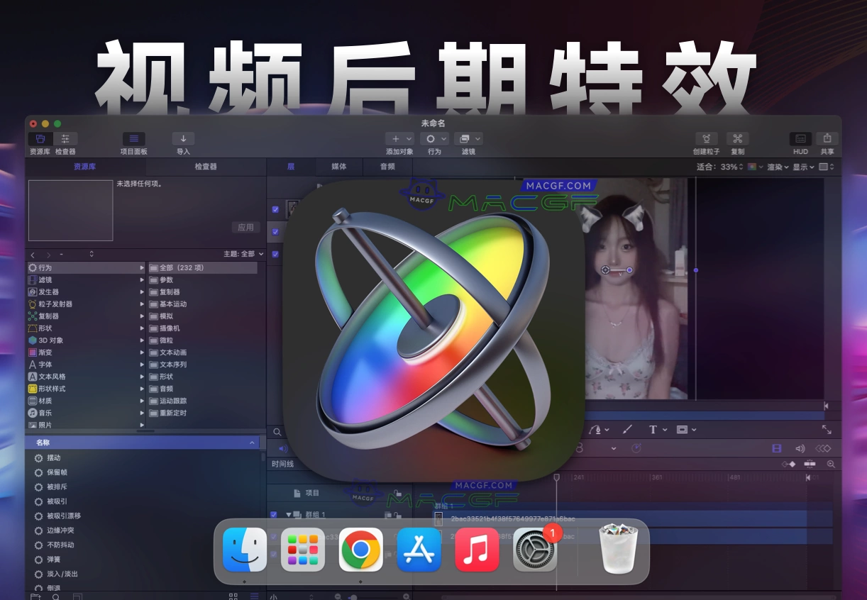Select the paint stroke brush tool
Viewport: 867px width, 600px height.
(x=626, y=429)
